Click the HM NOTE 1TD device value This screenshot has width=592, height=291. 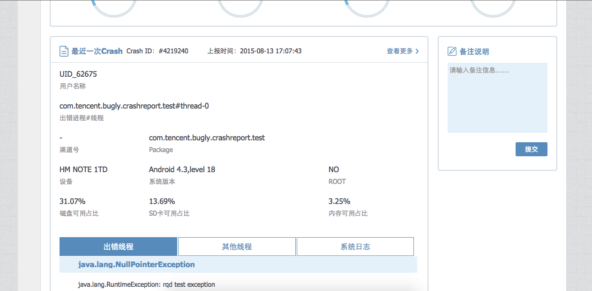pos(83,169)
